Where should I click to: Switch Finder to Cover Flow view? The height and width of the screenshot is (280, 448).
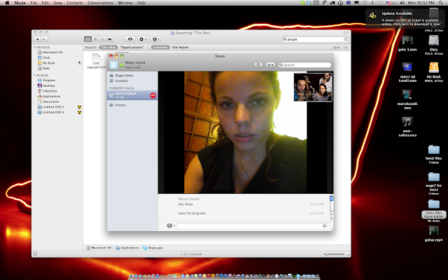point(110,39)
